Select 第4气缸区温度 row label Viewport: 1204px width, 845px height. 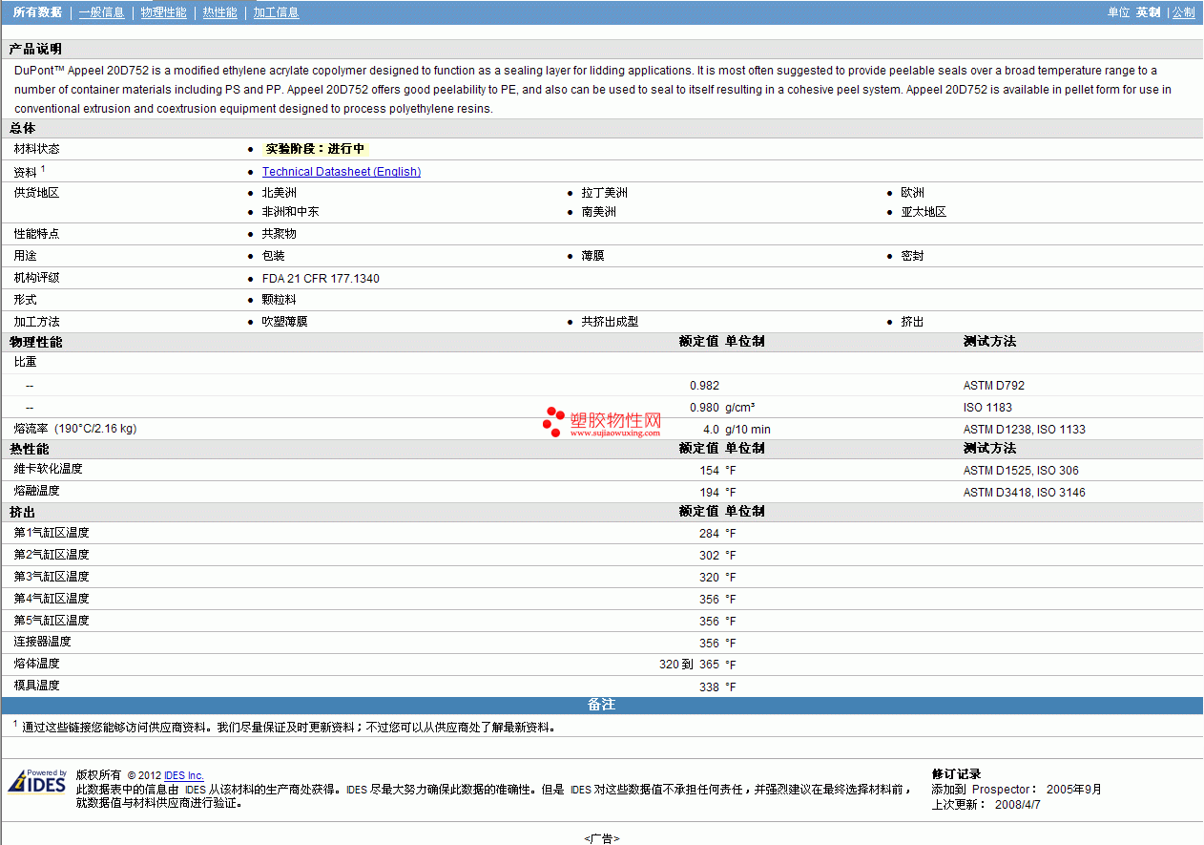coord(52,599)
